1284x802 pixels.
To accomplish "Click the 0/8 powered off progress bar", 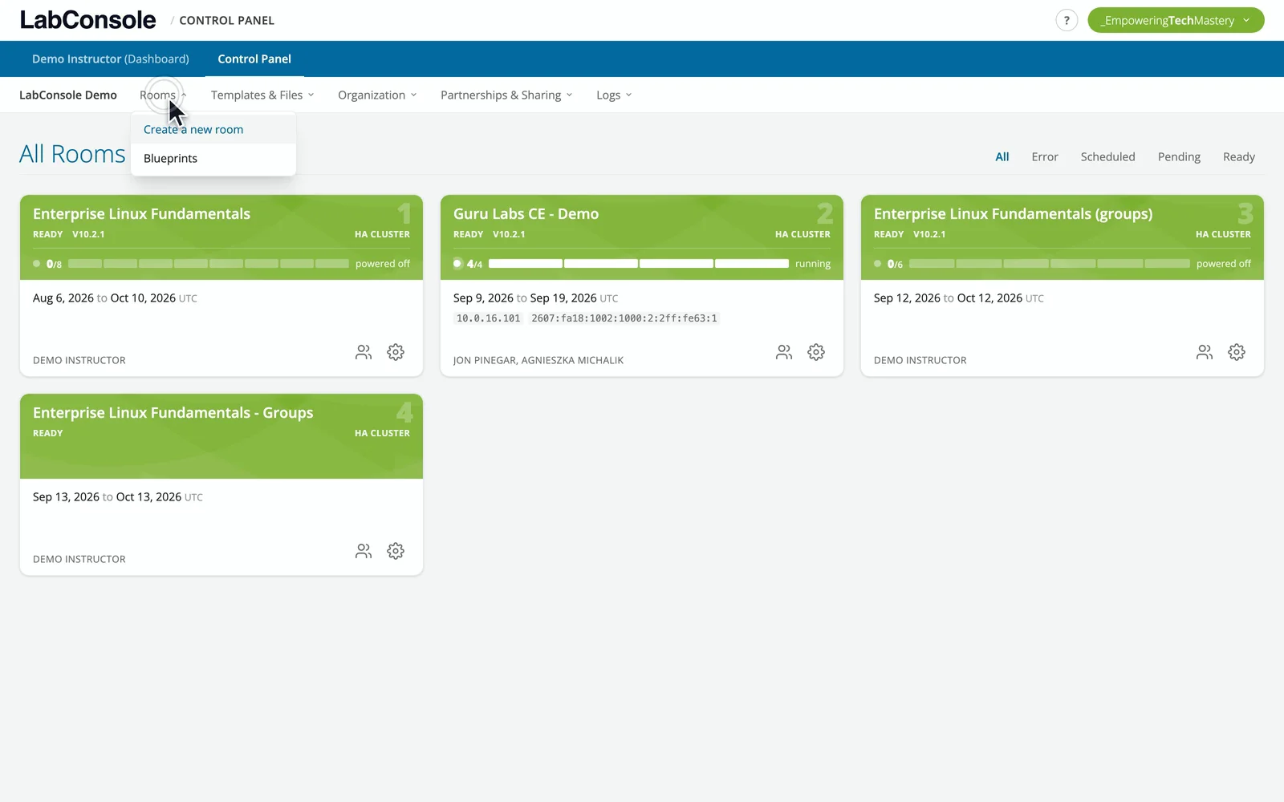I will tap(209, 263).
